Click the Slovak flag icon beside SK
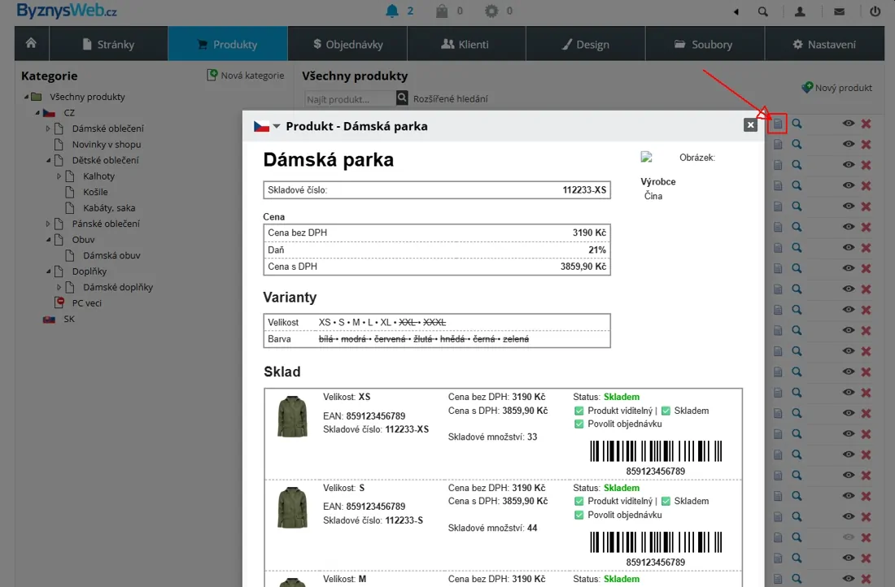Screen dimensions: 895x587 click(x=49, y=320)
